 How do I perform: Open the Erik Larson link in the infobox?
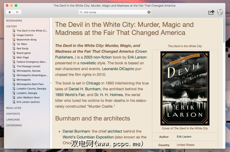coord(184,137)
